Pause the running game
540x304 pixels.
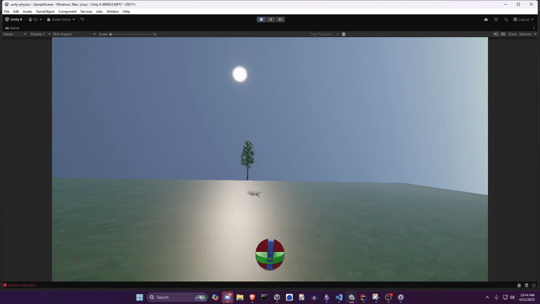coord(271,20)
